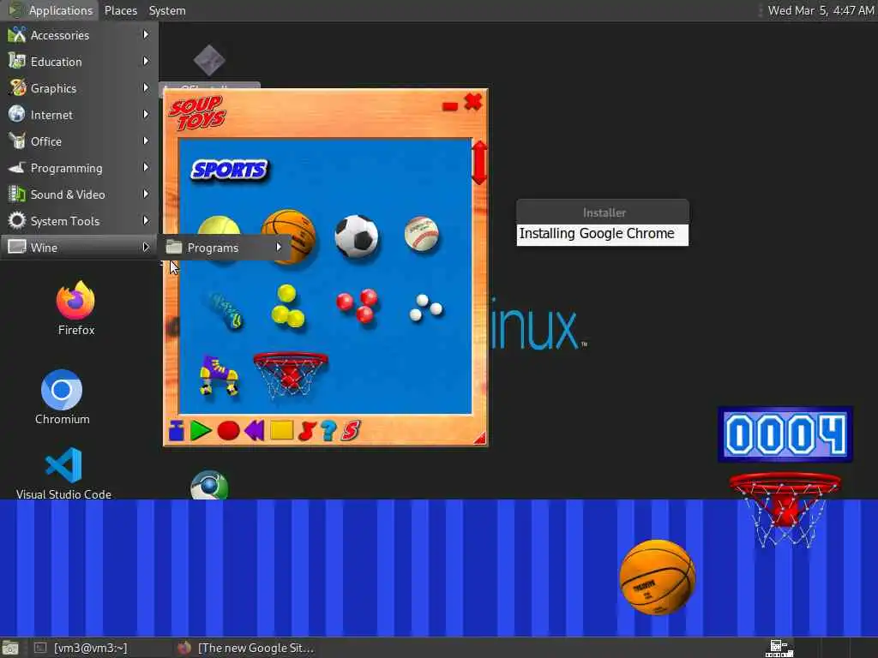The image size is (878, 658).
Task: Click the clock showing Wed Mar 5
Action: (821, 10)
